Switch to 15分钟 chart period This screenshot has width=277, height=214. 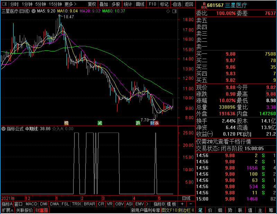[55, 4]
